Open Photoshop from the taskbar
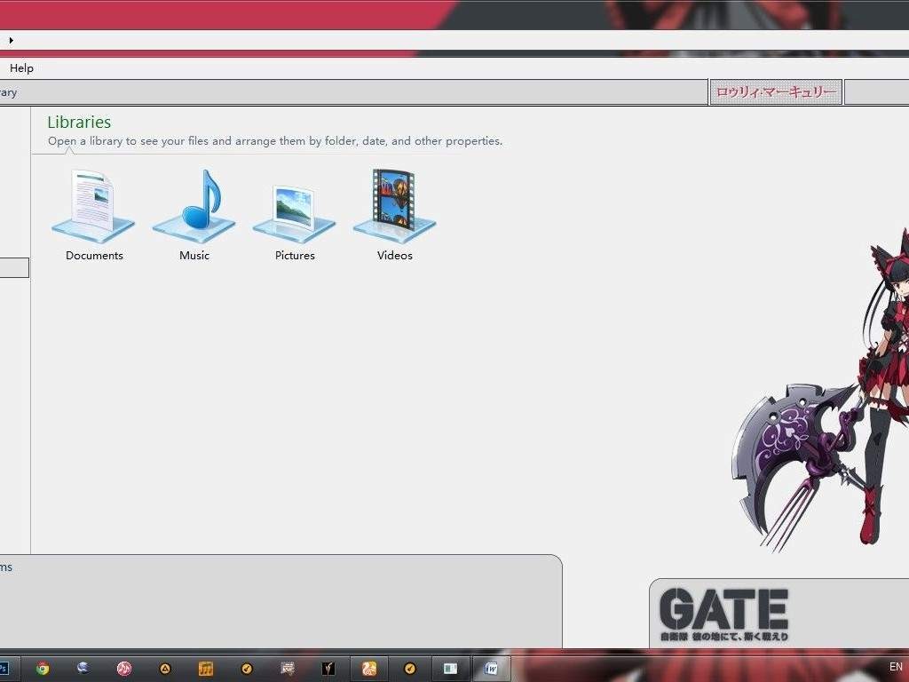The height and width of the screenshot is (682, 909). 4,668
